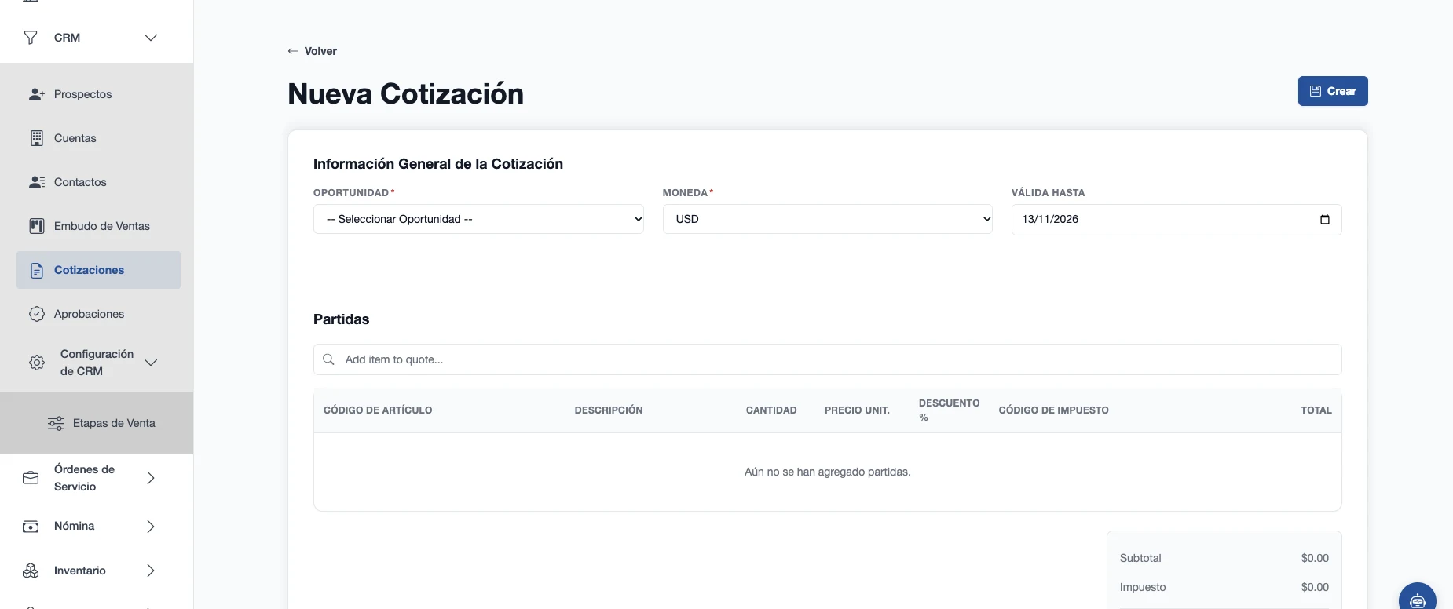Click the Nómina wallet icon
The height and width of the screenshot is (609, 1453).
[31, 527]
